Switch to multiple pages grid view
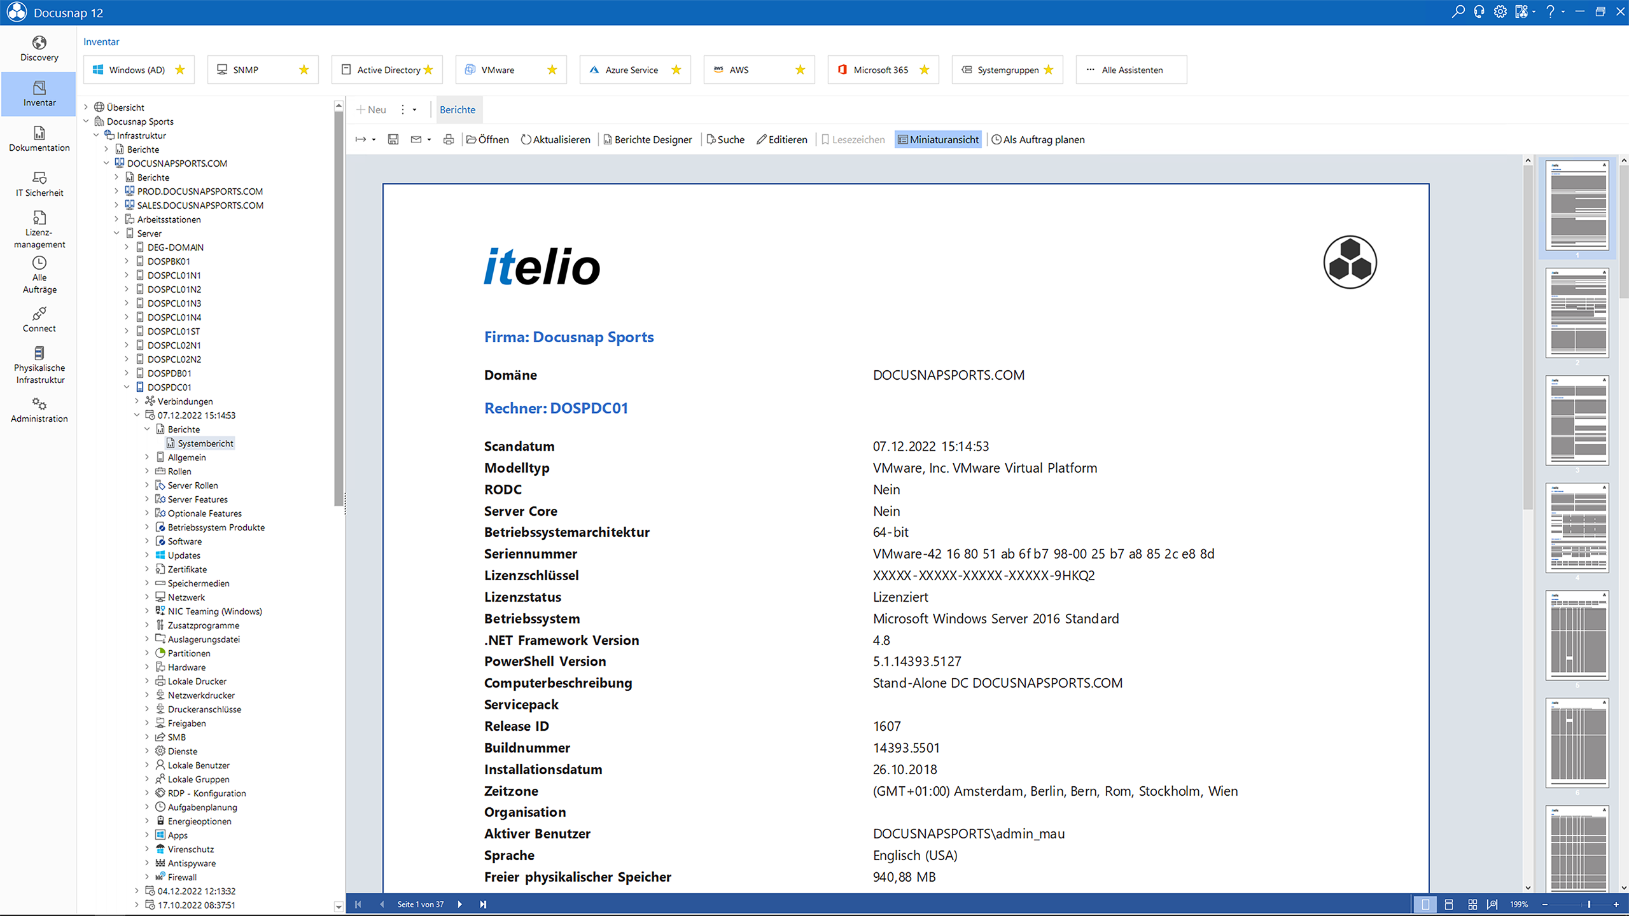 coord(1472,904)
